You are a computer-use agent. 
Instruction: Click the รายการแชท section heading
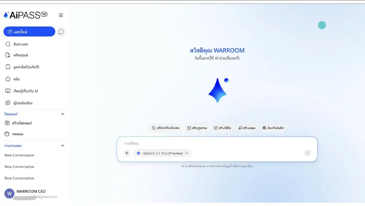(13, 146)
